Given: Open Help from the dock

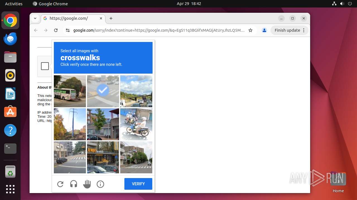Looking at the screenshot, I should pos(10,130).
